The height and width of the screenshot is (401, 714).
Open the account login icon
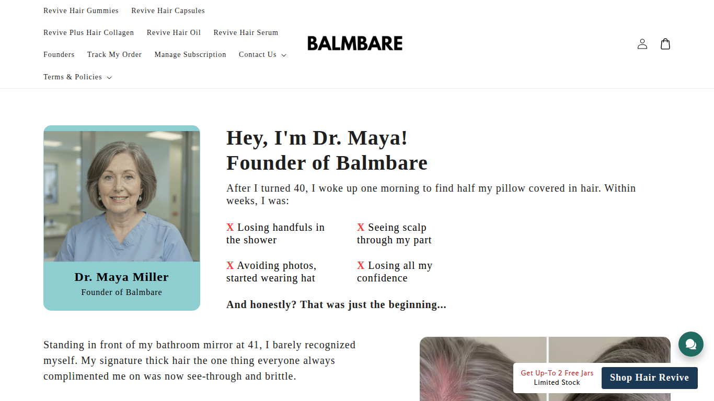point(642,44)
